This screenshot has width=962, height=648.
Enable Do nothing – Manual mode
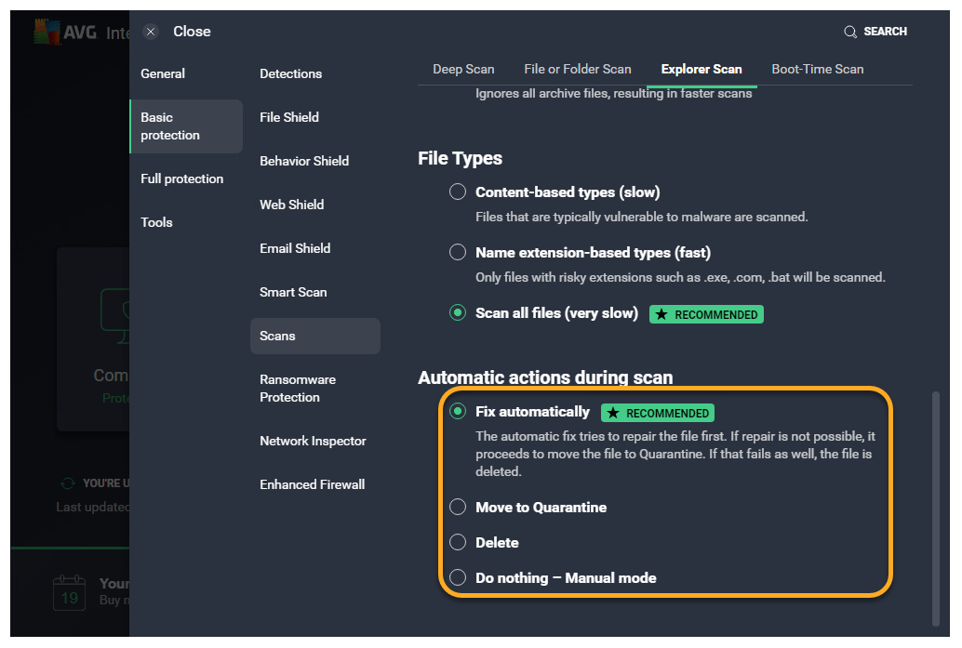coord(458,578)
